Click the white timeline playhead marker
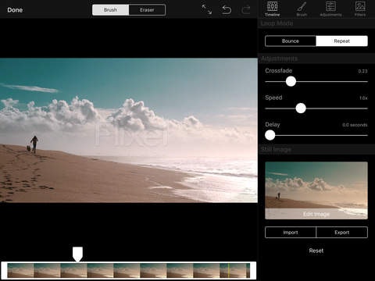This screenshot has width=375, height=281. click(77, 254)
